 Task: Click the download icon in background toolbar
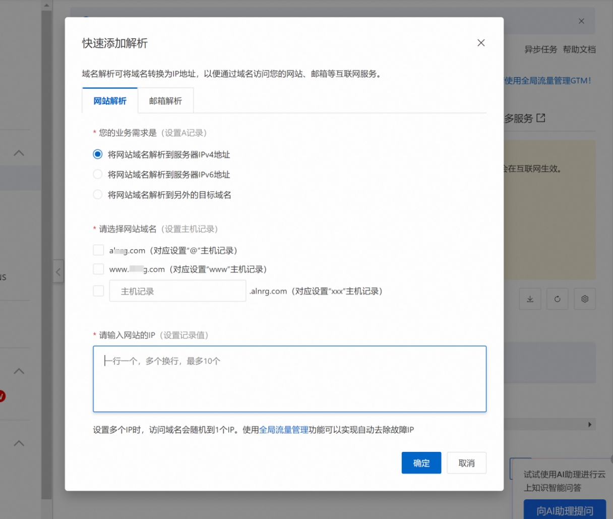530,299
